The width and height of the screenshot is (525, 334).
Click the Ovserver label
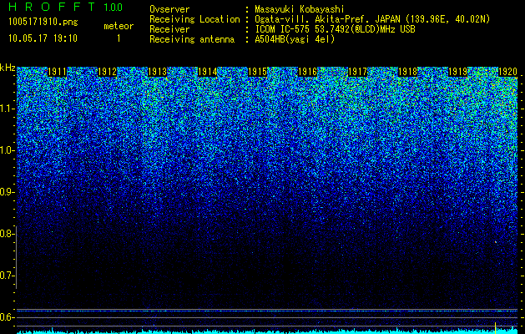[169, 9]
